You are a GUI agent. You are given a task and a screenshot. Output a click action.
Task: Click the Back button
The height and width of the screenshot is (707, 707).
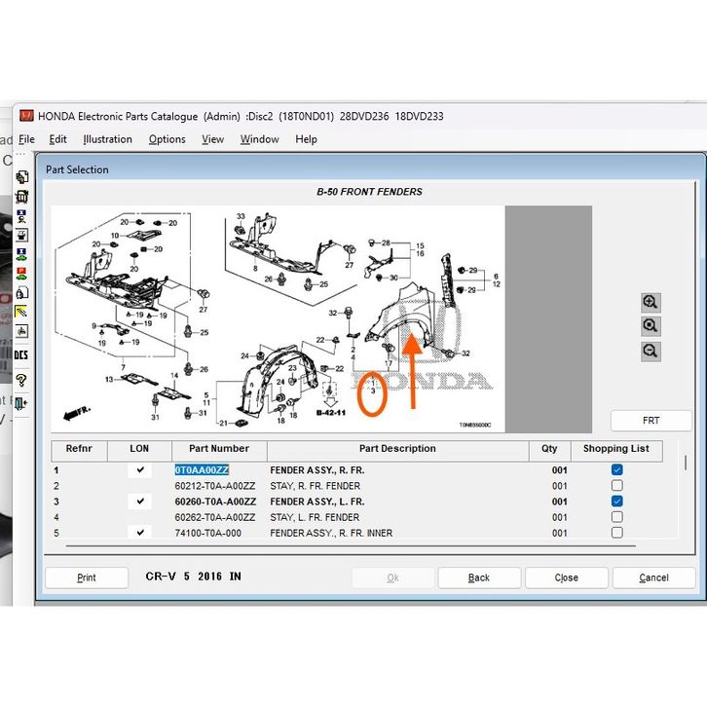point(479,577)
